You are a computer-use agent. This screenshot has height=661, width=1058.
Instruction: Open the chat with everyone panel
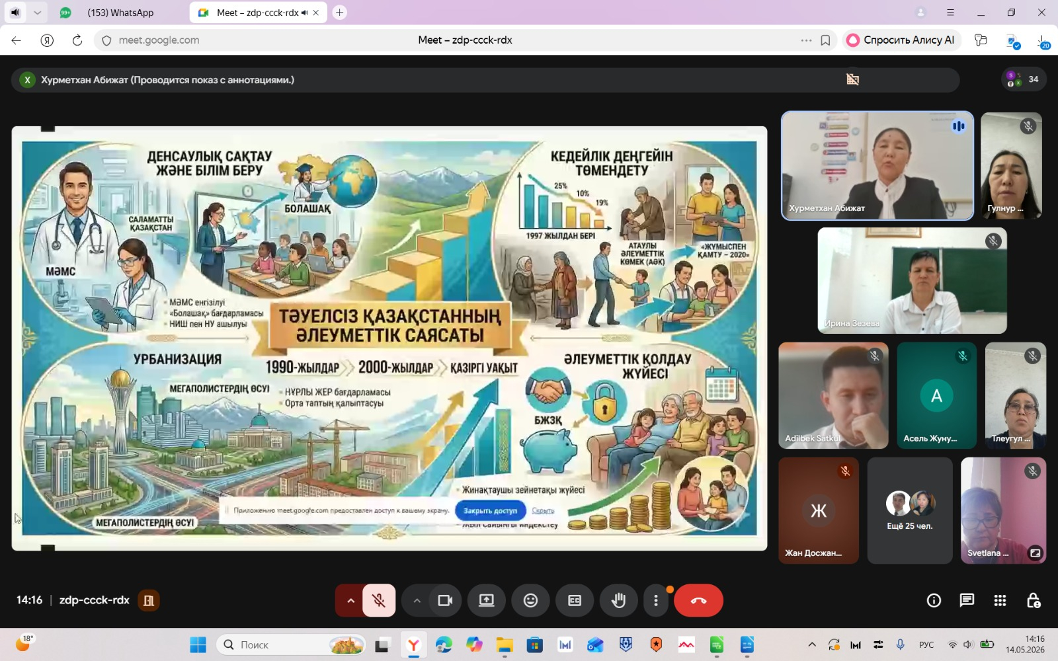[967, 600]
